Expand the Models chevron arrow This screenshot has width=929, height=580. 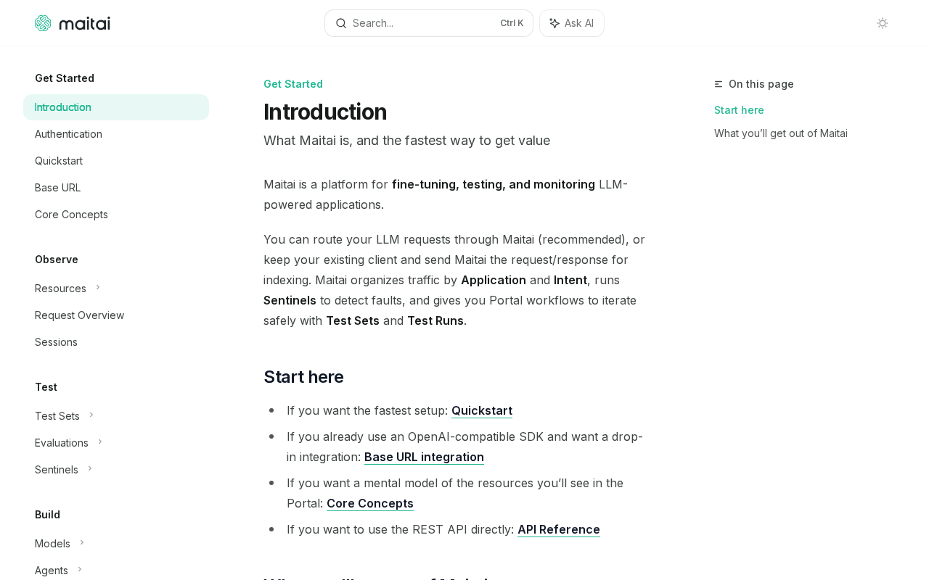click(82, 543)
